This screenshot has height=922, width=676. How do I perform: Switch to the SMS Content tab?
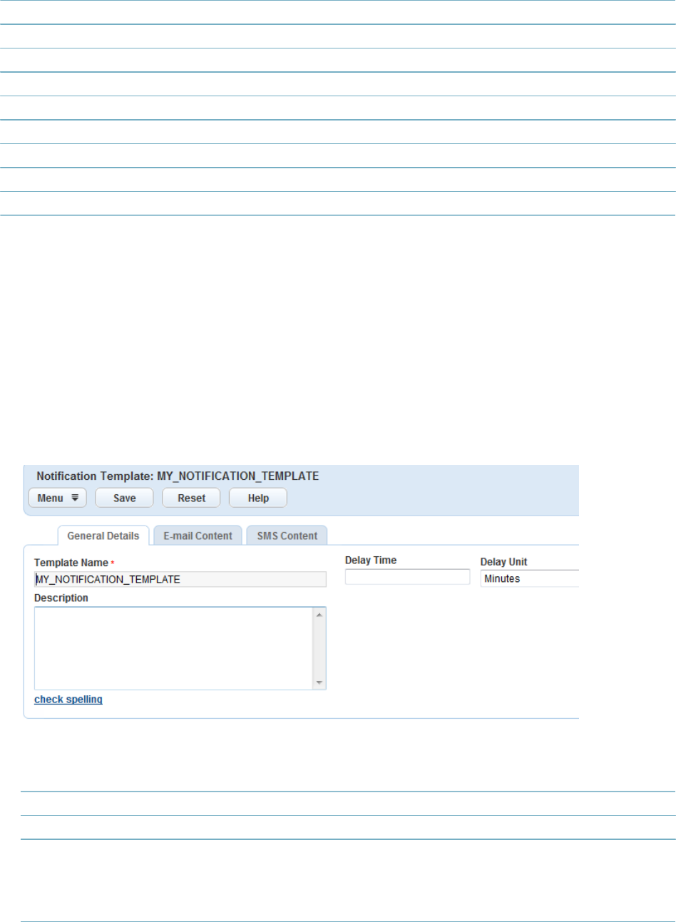287,536
